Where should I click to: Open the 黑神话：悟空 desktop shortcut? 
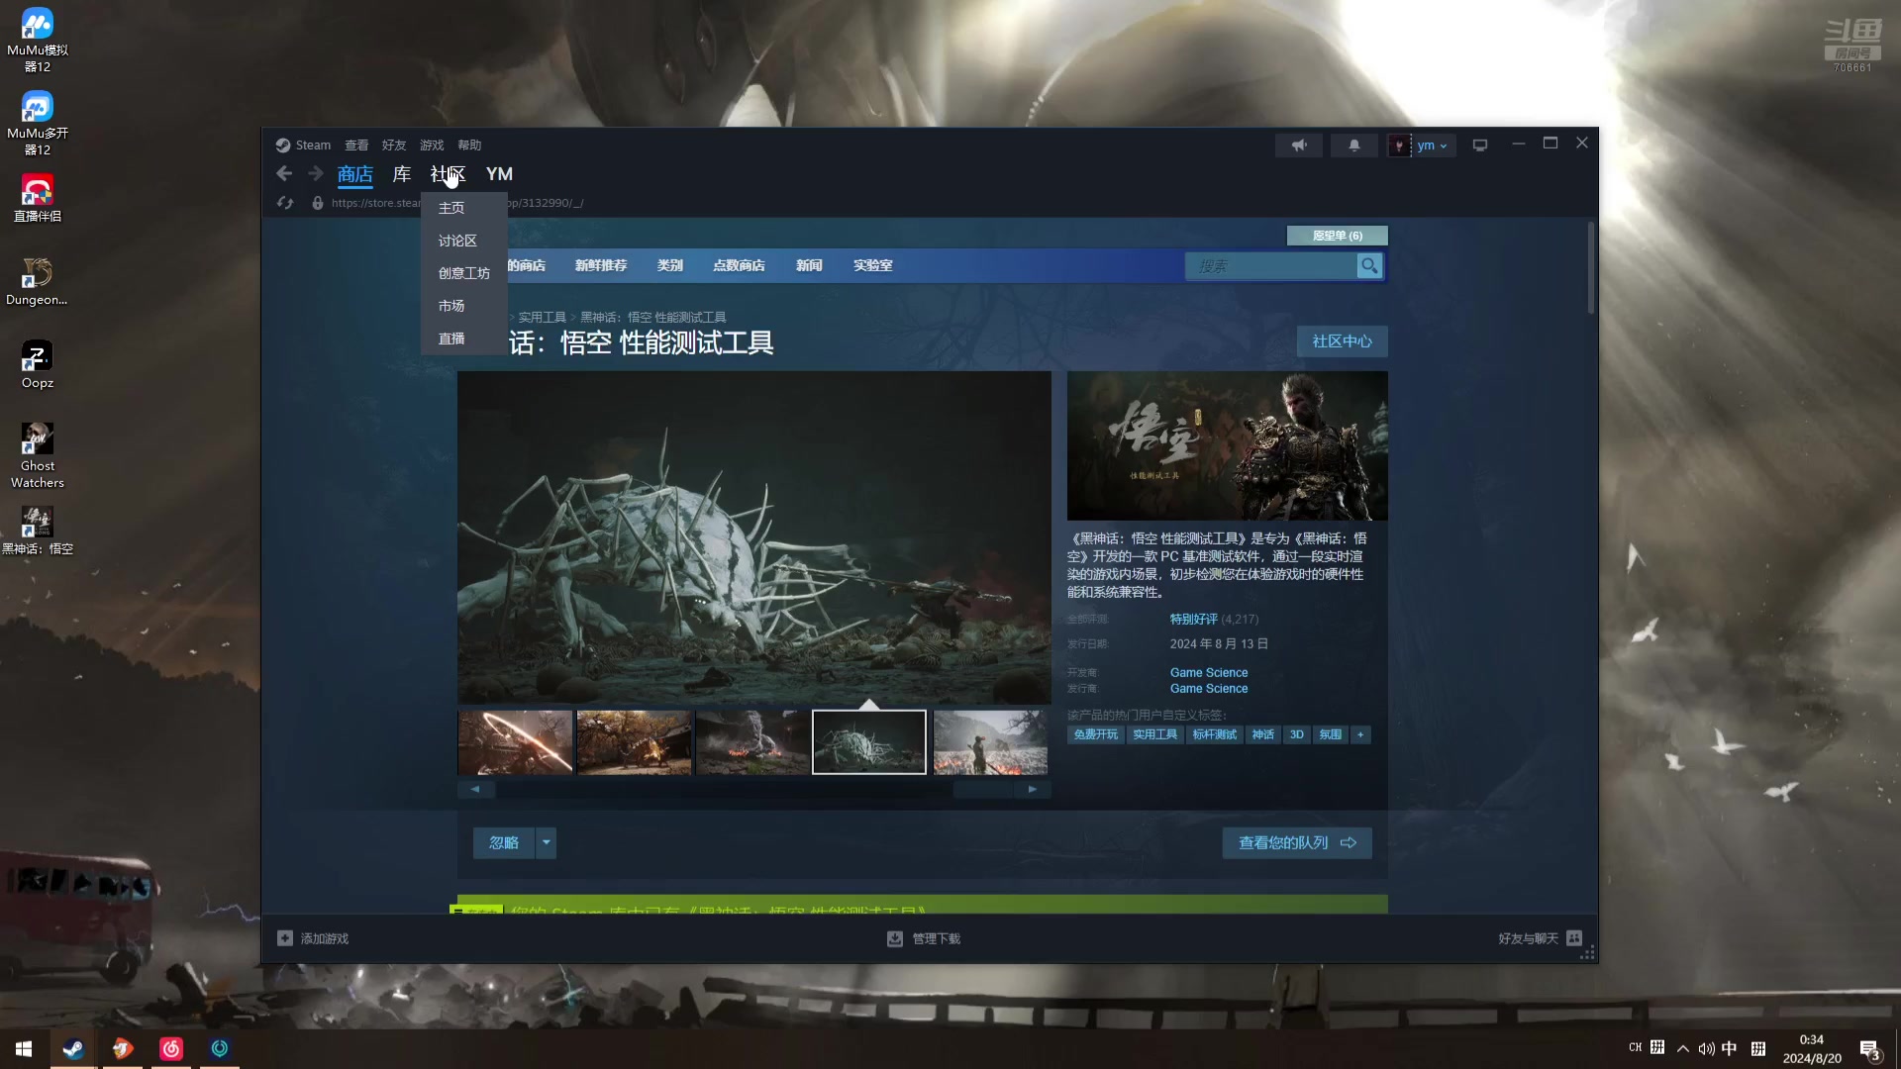pyautogui.click(x=38, y=532)
